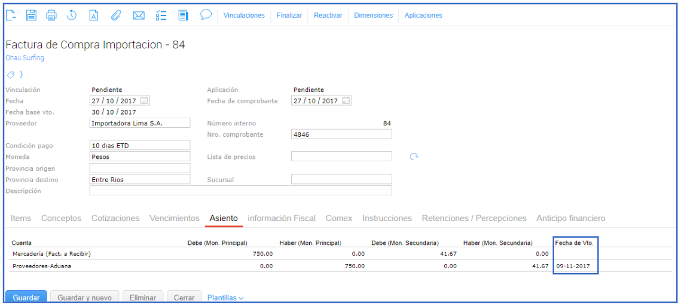Click the Sucursal input field

341,179
